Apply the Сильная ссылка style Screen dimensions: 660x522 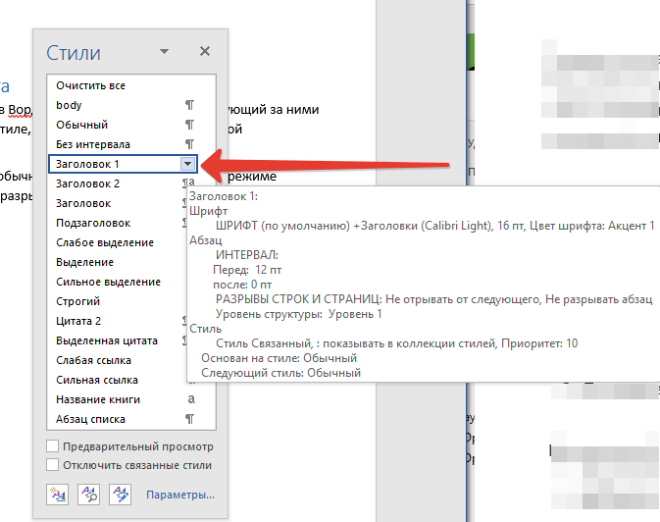click(x=117, y=380)
